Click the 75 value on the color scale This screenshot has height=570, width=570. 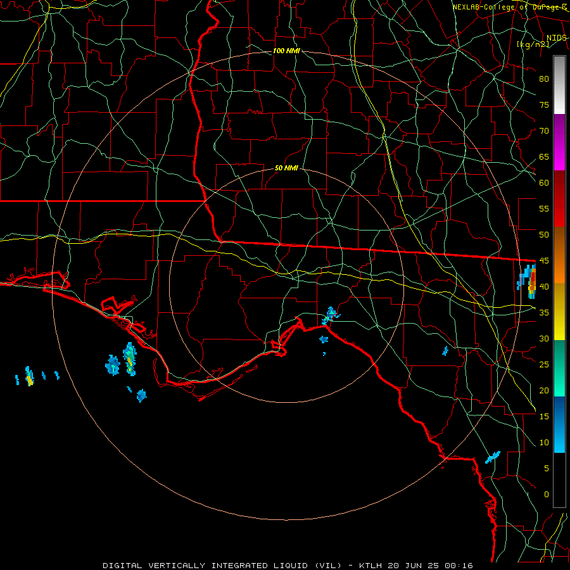[544, 104]
